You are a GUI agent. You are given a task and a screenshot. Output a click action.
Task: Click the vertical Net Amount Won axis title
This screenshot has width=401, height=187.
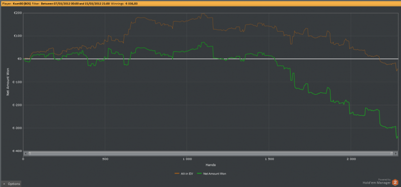click(x=8, y=82)
